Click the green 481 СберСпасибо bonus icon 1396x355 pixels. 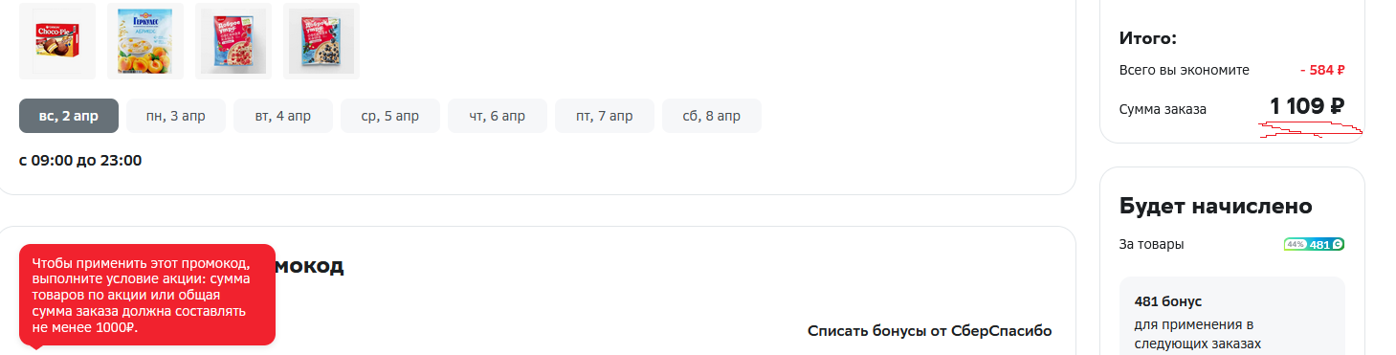click(1326, 244)
